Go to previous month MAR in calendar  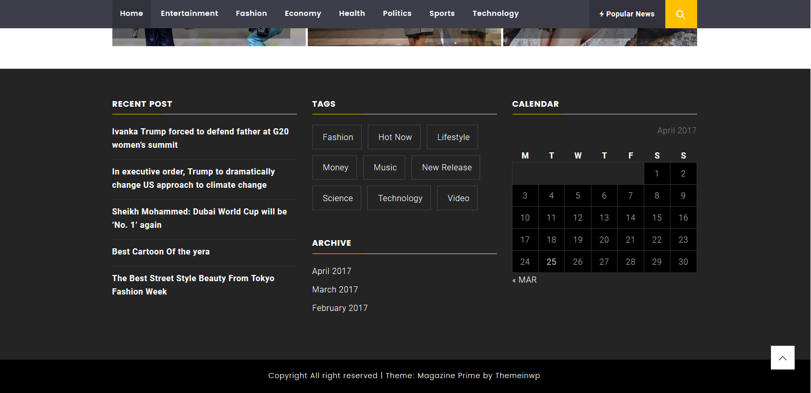(525, 280)
